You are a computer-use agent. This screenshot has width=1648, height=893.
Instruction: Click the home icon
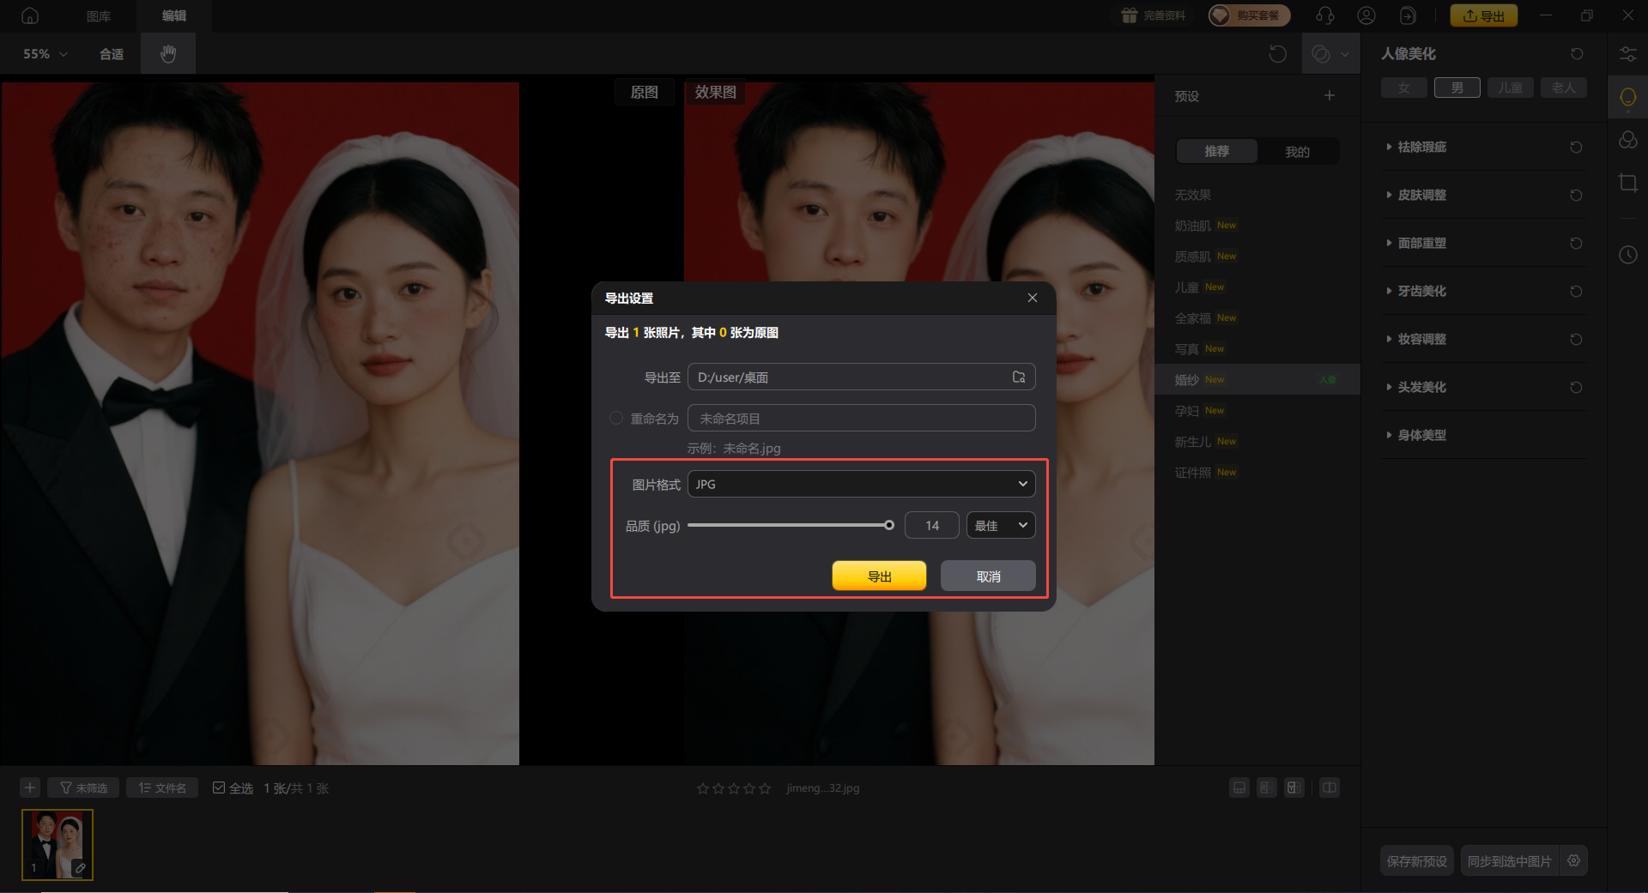(x=30, y=15)
